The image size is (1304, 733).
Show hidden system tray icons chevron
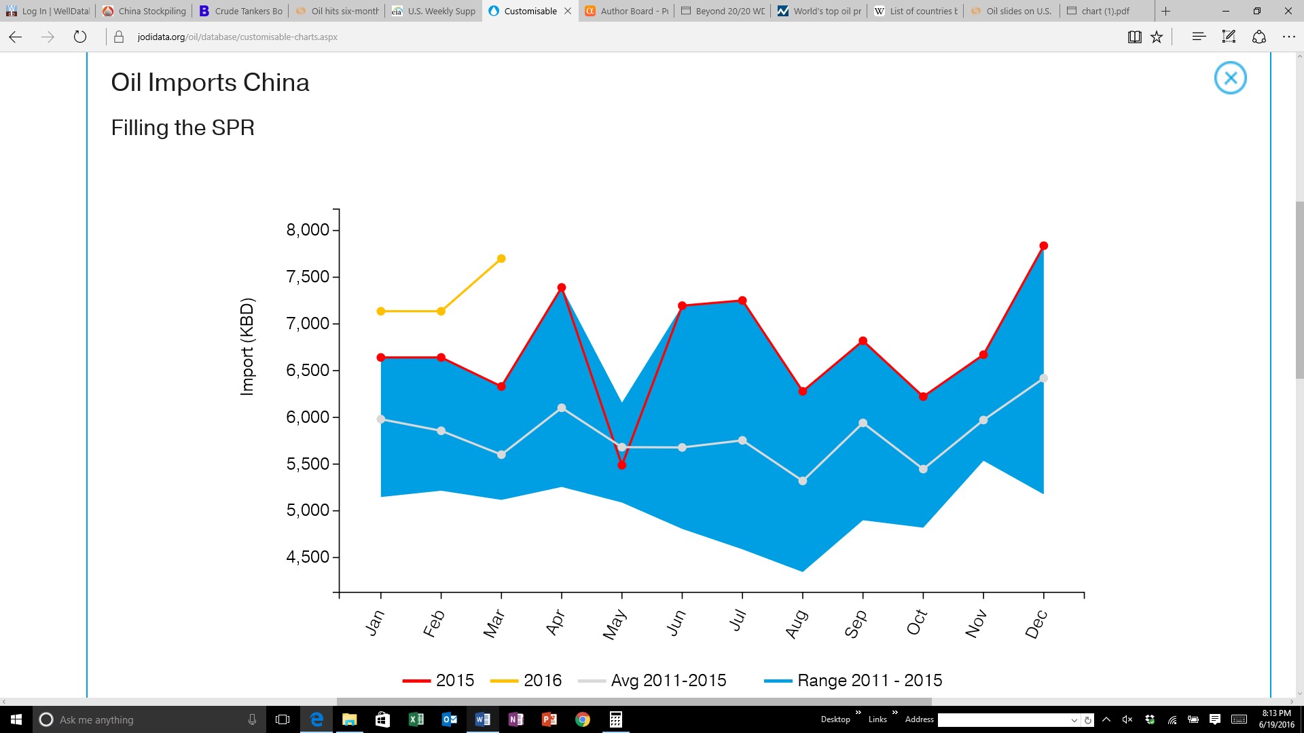tap(1106, 719)
